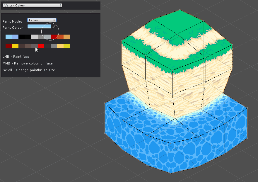Image resolution: width=258 pixels, height=182 pixels.
Task: Click the 'Paint Mode:' label
Action: tap(12, 21)
